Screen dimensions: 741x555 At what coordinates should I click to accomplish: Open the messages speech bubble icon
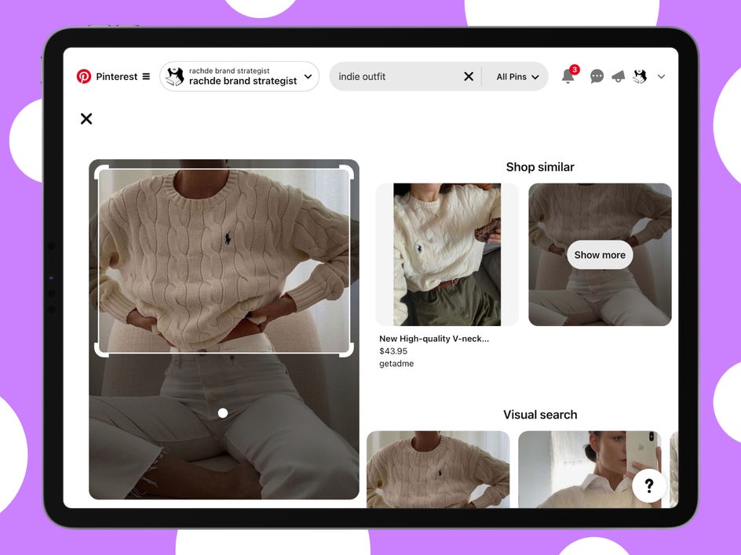[x=597, y=76]
